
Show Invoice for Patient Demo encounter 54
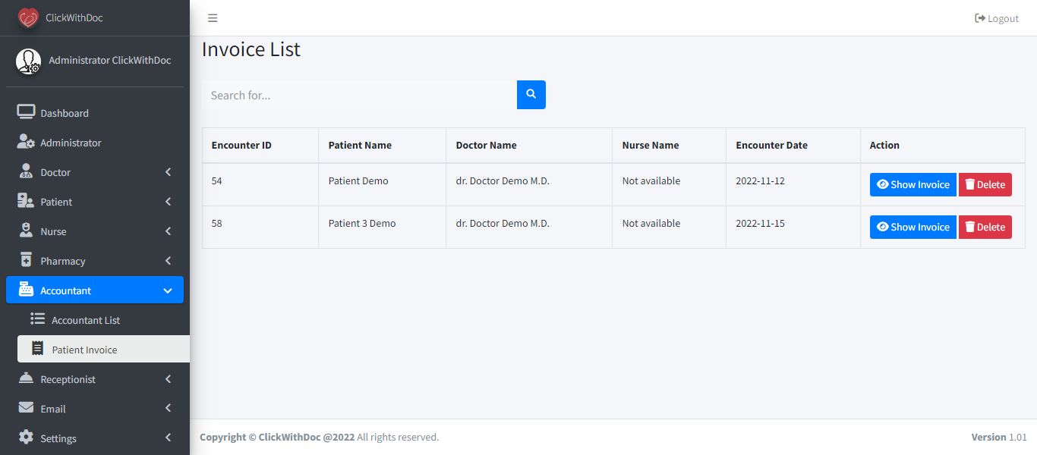pos(912,184)
